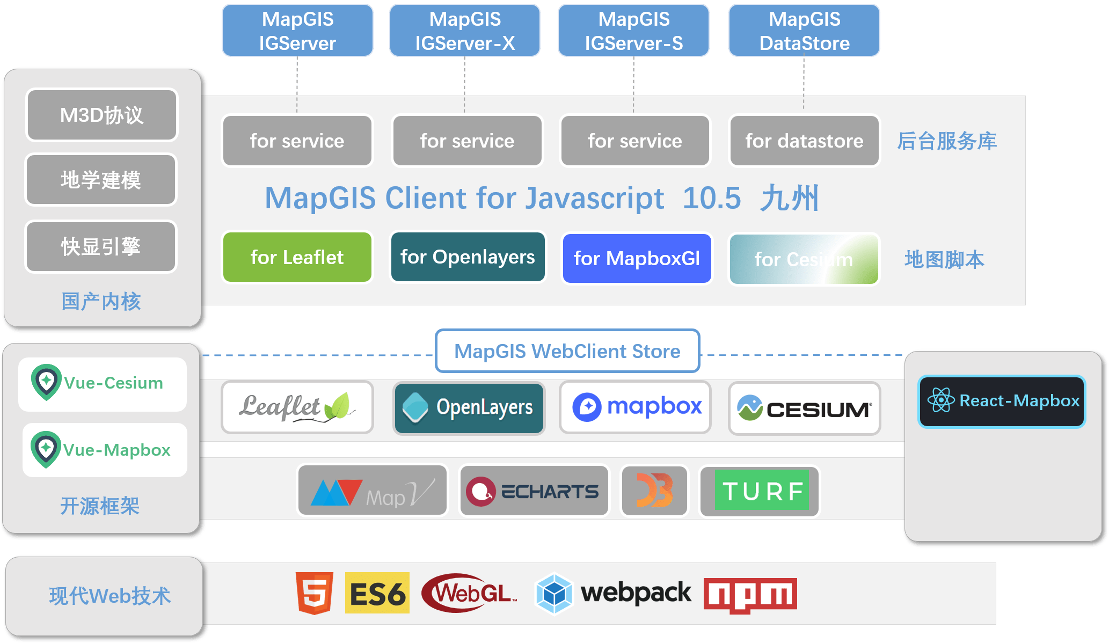This screenshot has height=643, width=1109.
Task: Click for service under IGServer-S
Action: [x=635, y=141]
